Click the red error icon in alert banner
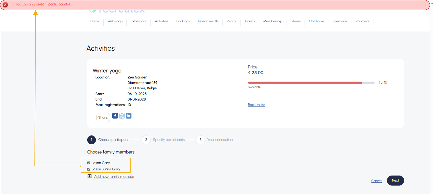Image resolution: width=434 pixels, height=195 pixels. tap(5, 5)
